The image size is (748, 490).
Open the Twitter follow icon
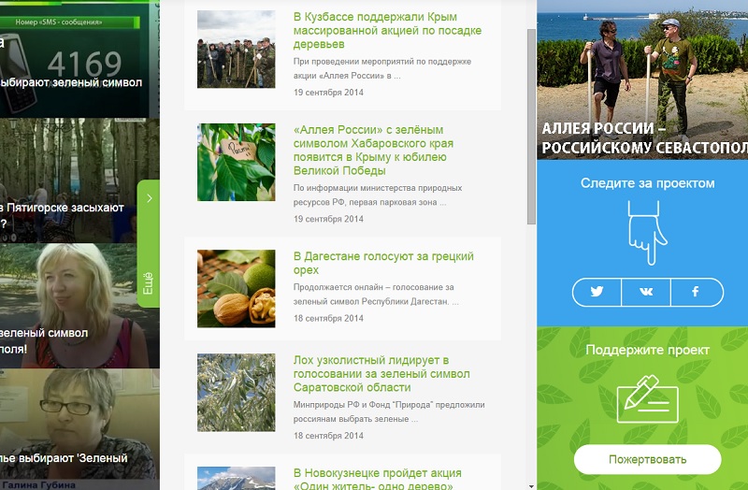tap(597, 292)
